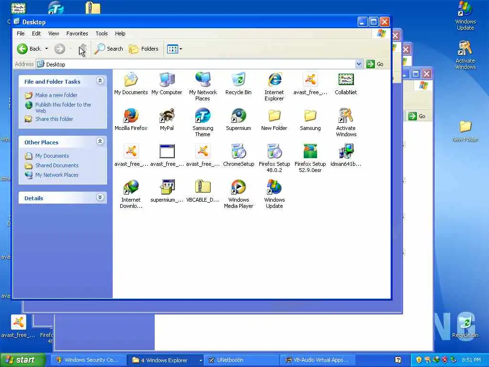
Task: Open My Documents link in Other Places
Action: point(52,156)
